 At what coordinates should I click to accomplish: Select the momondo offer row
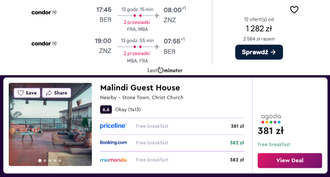[172, 160]
